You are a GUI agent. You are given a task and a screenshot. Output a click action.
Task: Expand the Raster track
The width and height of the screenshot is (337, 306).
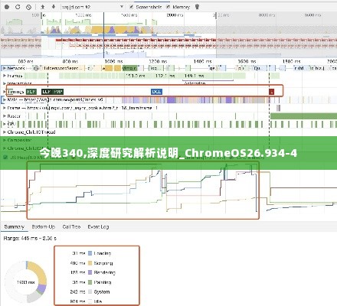(x=5, y=116)
